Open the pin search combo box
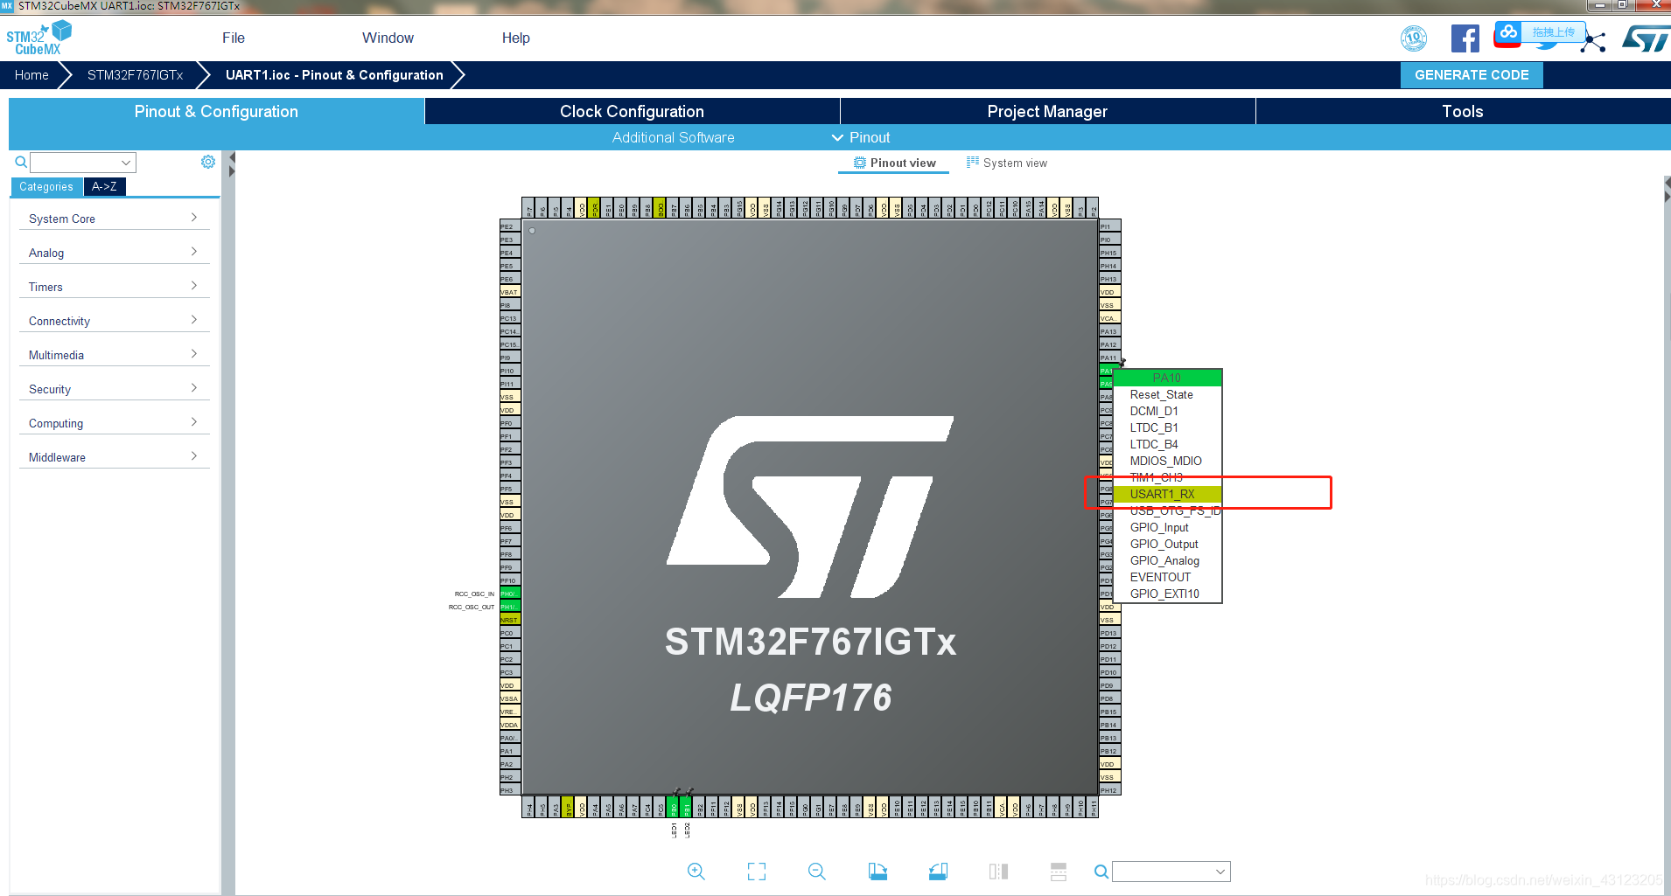The height and width of the screenshot is (896, 1671). pos(1171,872)
